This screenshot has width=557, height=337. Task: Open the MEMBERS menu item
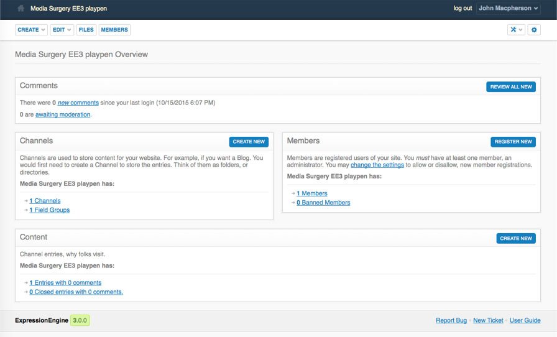(x=114, y=29)
